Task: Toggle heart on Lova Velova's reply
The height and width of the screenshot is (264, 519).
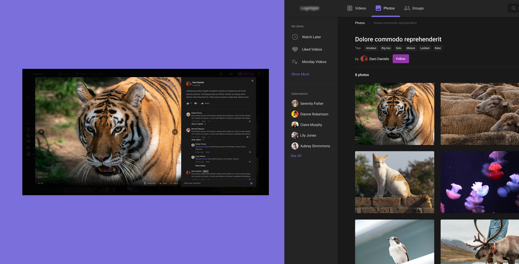Action: pyautogui.click(x=250, y=162)
